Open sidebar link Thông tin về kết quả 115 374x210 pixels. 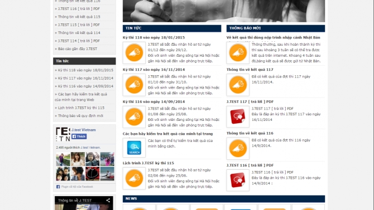pyautogui.click(x=79, y=17)
